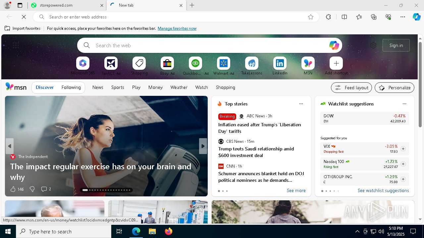Click Windows taskbar search box

[64, 231]
